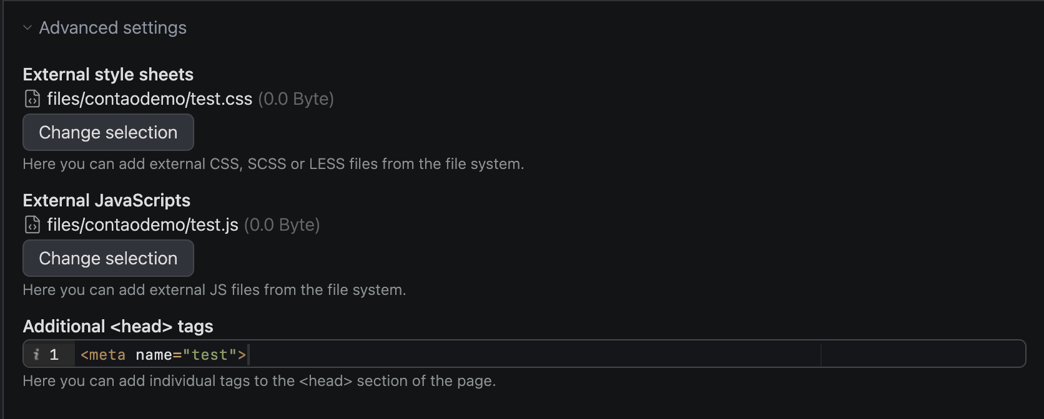Screen dimensions: 1044x419
Task: Click the Additional <head> tags label
Action: coord(117,326)
